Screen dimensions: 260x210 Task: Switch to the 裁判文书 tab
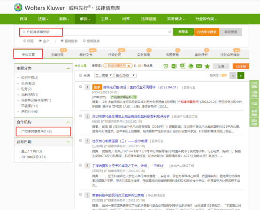click(x=86, y=54)
